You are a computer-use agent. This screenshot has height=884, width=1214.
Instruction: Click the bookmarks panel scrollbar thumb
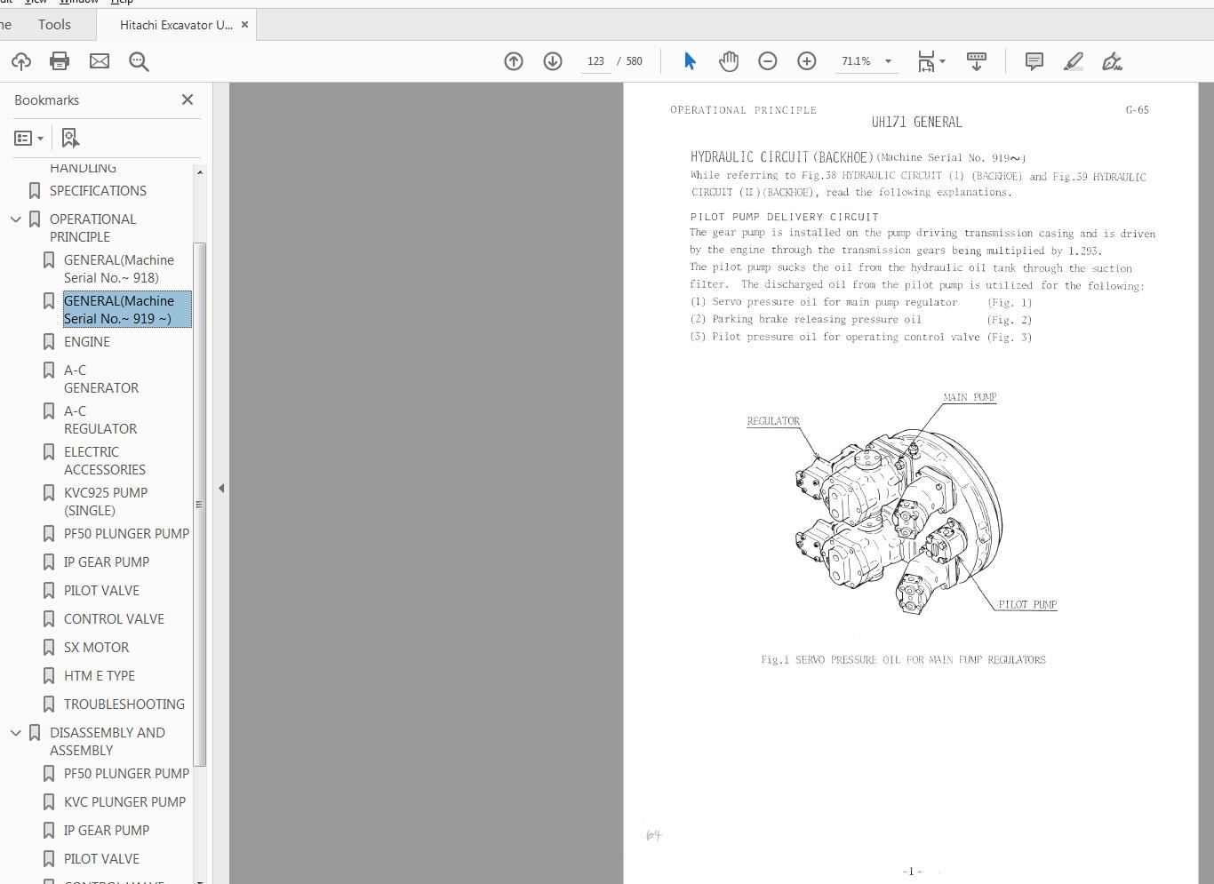(x=200, y=504)
